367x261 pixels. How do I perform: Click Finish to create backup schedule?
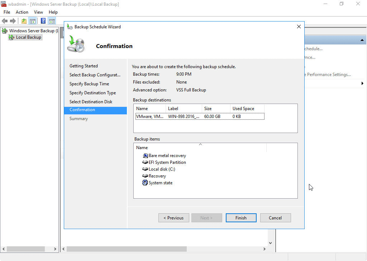(241, 218)
